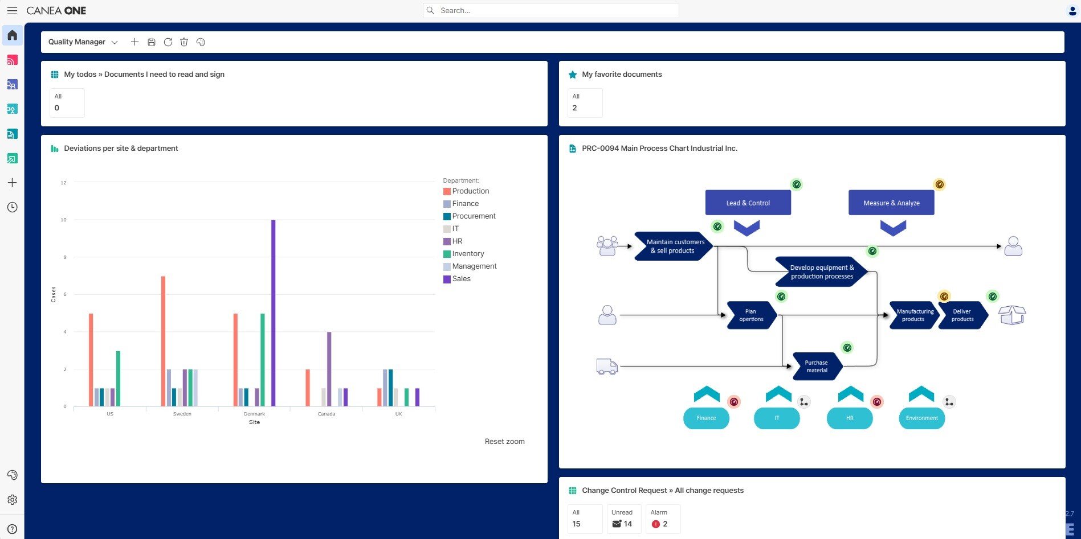Hide the HR department from the chart

point(455,241)
